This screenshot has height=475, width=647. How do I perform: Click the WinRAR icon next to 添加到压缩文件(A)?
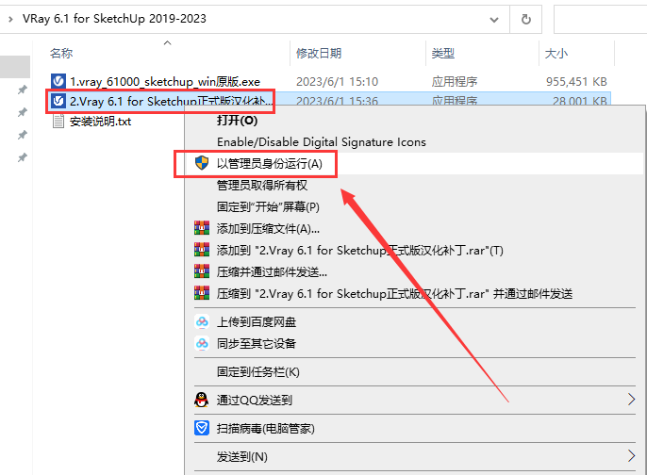[201, 228]
